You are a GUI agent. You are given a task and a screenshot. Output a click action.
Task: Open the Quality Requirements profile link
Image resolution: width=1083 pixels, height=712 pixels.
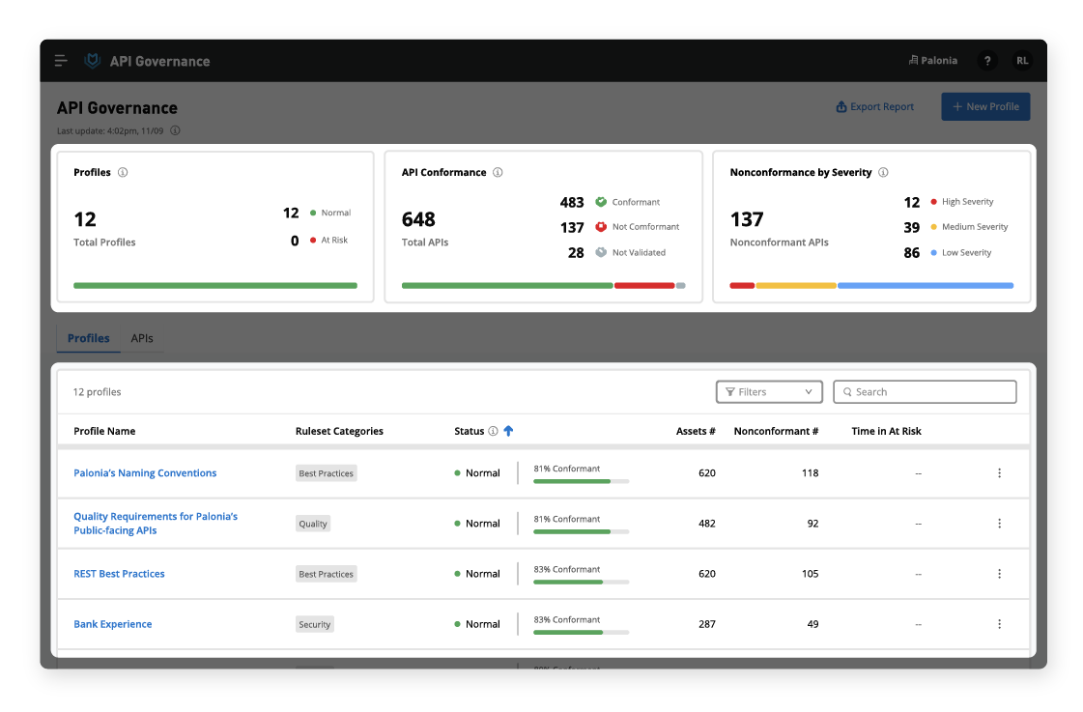[x=155, y=523]
